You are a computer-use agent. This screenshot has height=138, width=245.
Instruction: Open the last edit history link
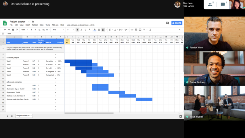(x=80, y=25)
